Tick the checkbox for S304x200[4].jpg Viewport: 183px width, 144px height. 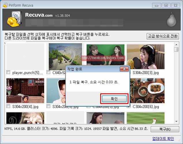8,106
